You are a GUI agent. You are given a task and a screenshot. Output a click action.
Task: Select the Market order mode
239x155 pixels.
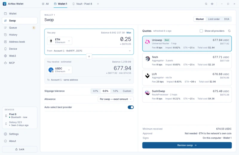[x=200, y=19]
